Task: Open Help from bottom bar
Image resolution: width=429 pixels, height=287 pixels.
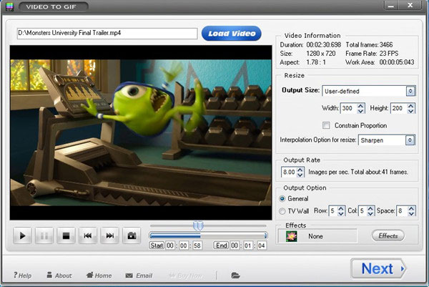Action: pyautogui.click(x=22, y=276)
